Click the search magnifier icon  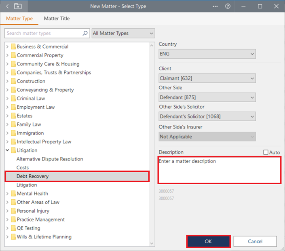pos(85,34)
